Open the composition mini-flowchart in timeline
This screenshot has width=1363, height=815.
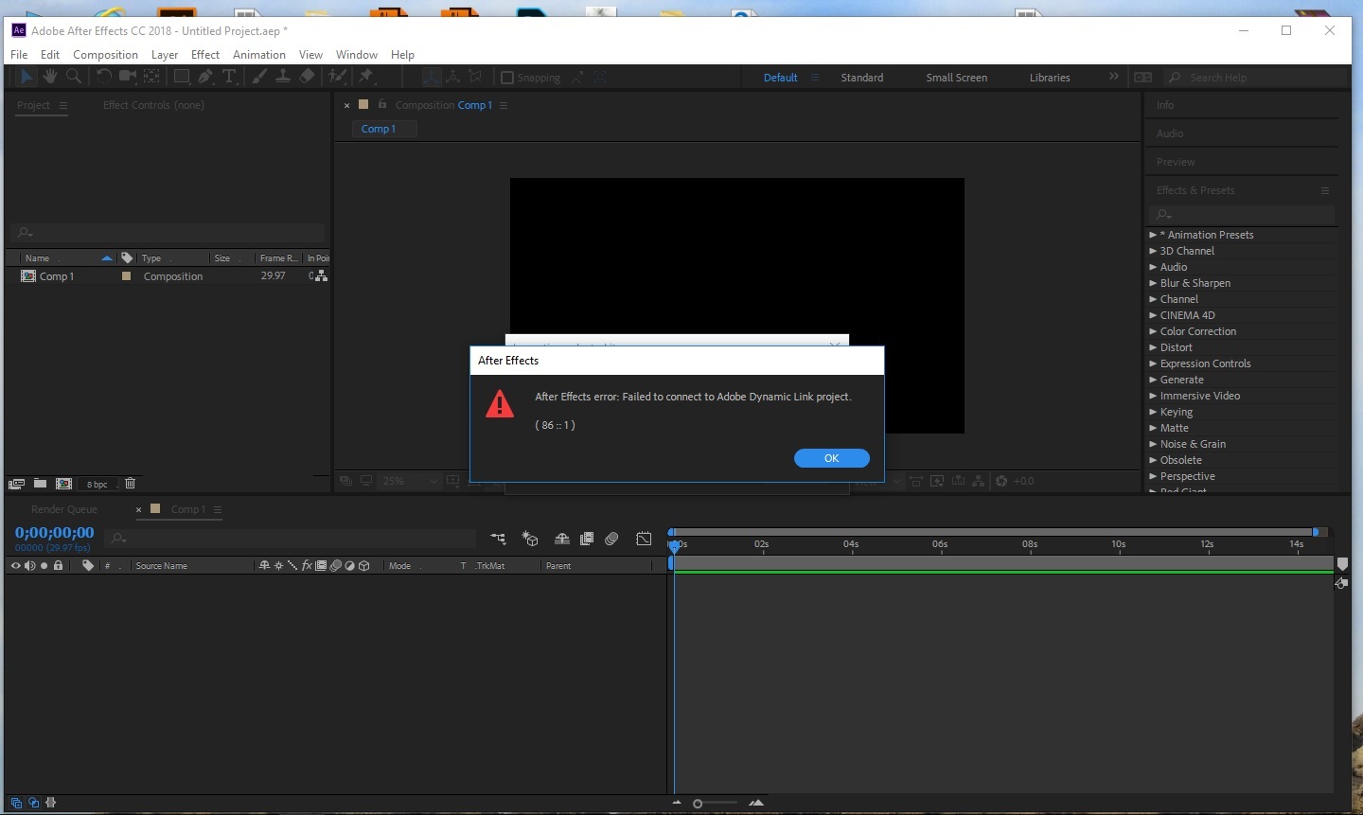(498, 539)
